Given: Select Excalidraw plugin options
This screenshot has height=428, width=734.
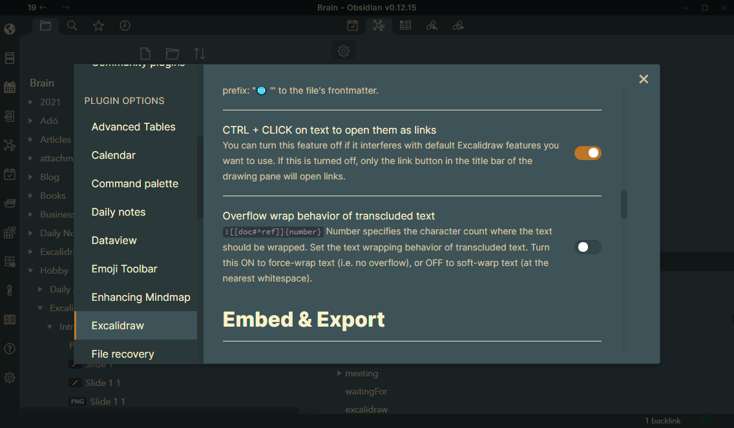Looking at the screenshot, I should pos(136,325).
